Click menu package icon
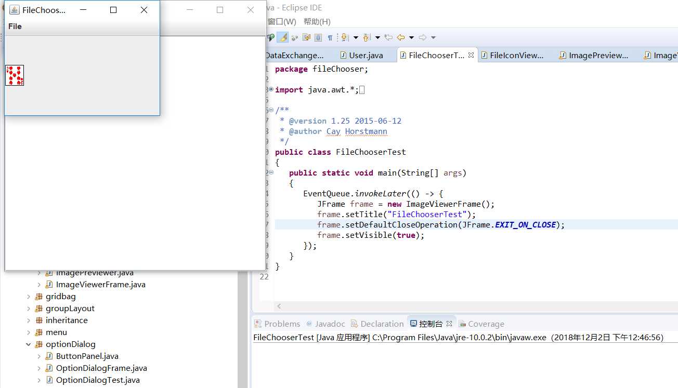The image size is (678, 388). coord(39,332)
